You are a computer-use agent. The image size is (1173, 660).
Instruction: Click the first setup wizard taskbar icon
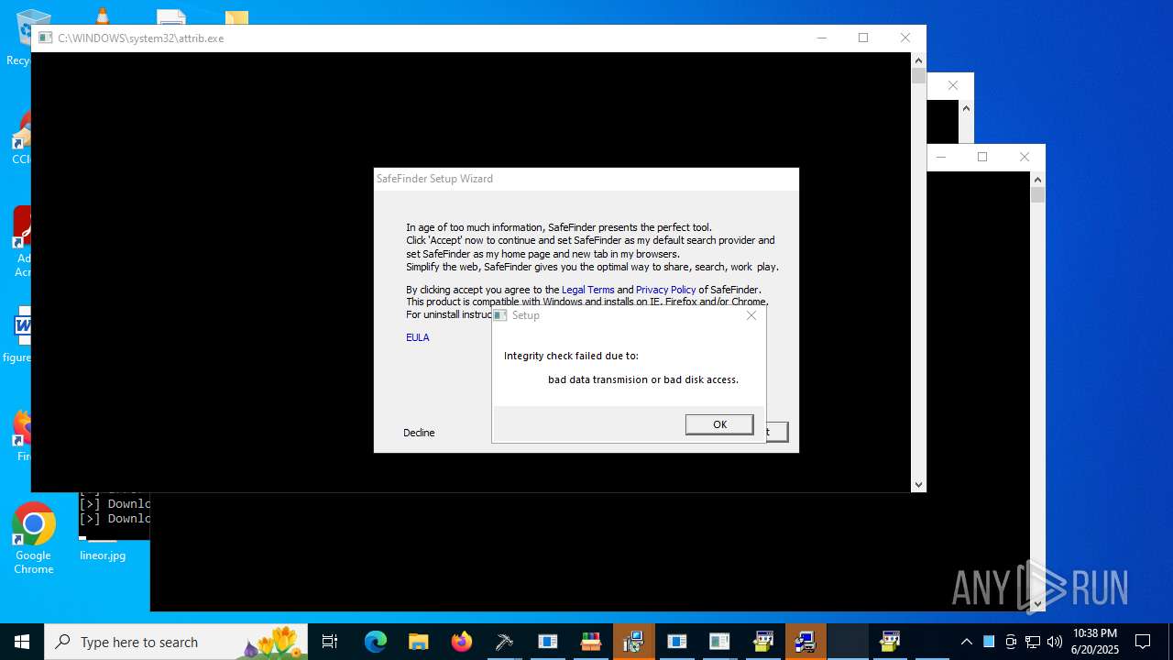click(x=762, y=642)
